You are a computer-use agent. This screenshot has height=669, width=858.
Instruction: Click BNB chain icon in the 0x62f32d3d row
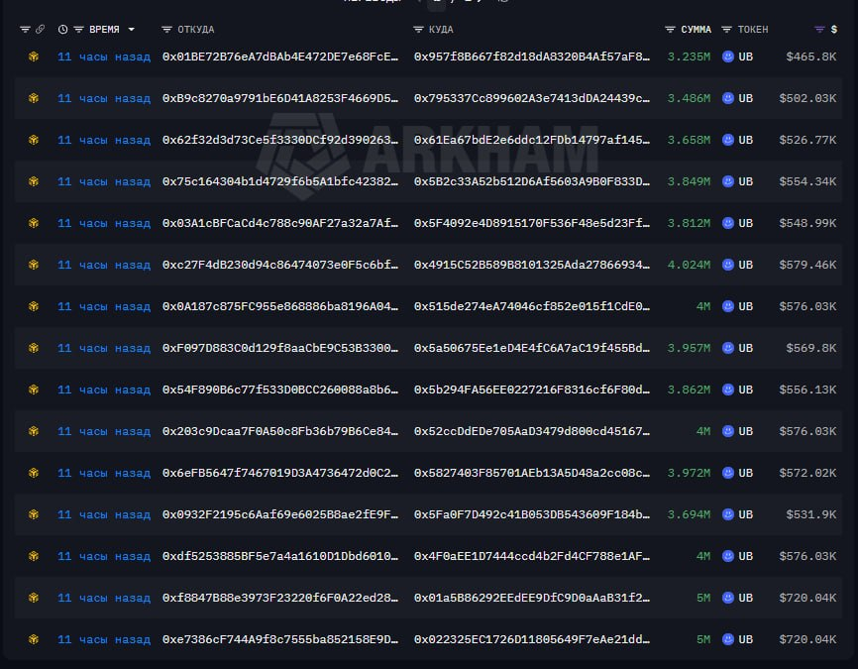(x=34, y=140)
